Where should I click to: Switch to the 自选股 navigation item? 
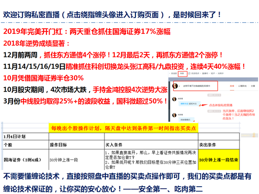coord(174,73)
